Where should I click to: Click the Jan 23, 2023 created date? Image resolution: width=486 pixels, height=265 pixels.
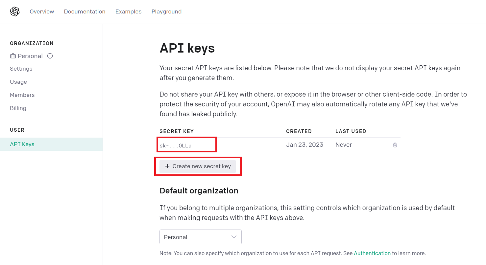[304, 145]
